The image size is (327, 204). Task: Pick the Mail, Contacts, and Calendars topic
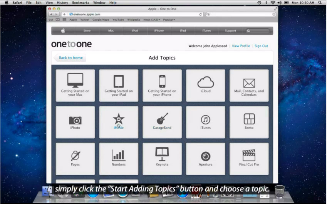point(249,85)
